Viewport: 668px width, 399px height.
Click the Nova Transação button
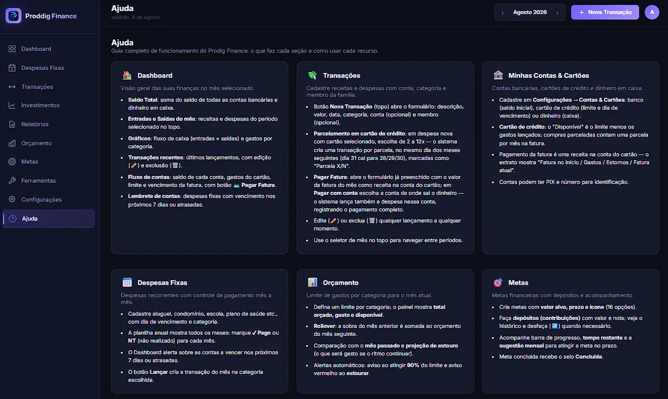(605, 12)
